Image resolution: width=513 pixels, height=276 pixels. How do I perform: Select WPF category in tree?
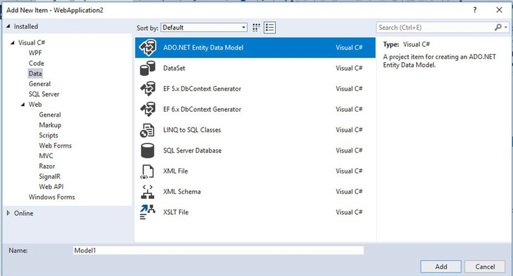[35, 53]
